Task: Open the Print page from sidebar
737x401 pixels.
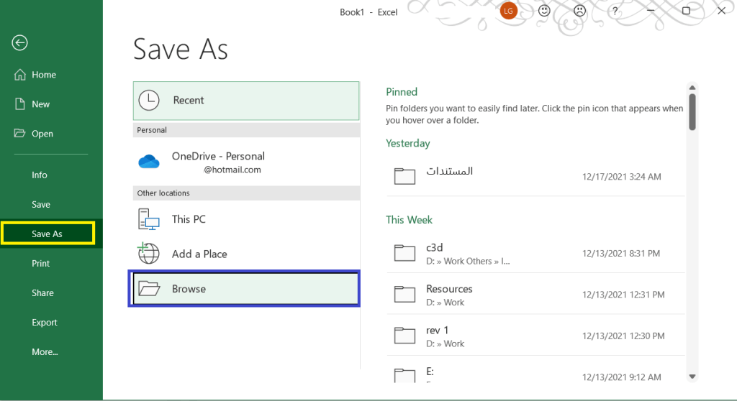Action: (41, 264)
